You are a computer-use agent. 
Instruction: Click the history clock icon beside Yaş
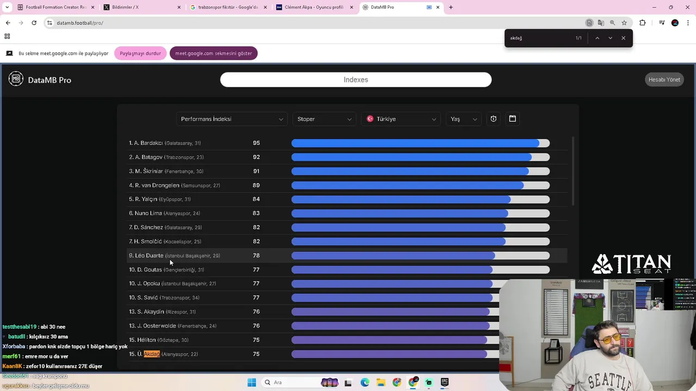pyautogui.click(x=493, y=119)
